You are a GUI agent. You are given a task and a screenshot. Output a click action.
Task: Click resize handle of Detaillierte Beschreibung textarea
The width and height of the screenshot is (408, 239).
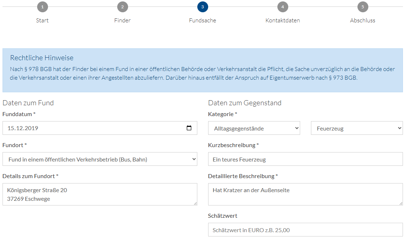pyautogui.click(x=400, y=203)
